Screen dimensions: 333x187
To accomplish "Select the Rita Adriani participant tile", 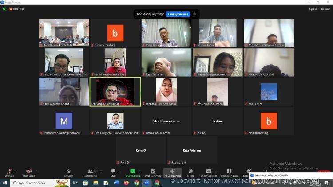I will [192, 150].
